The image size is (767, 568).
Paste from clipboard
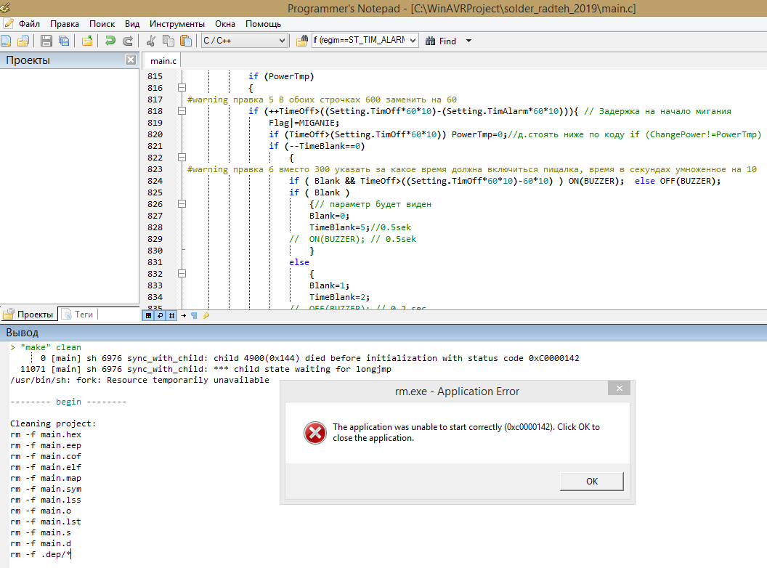pos(185,41)
